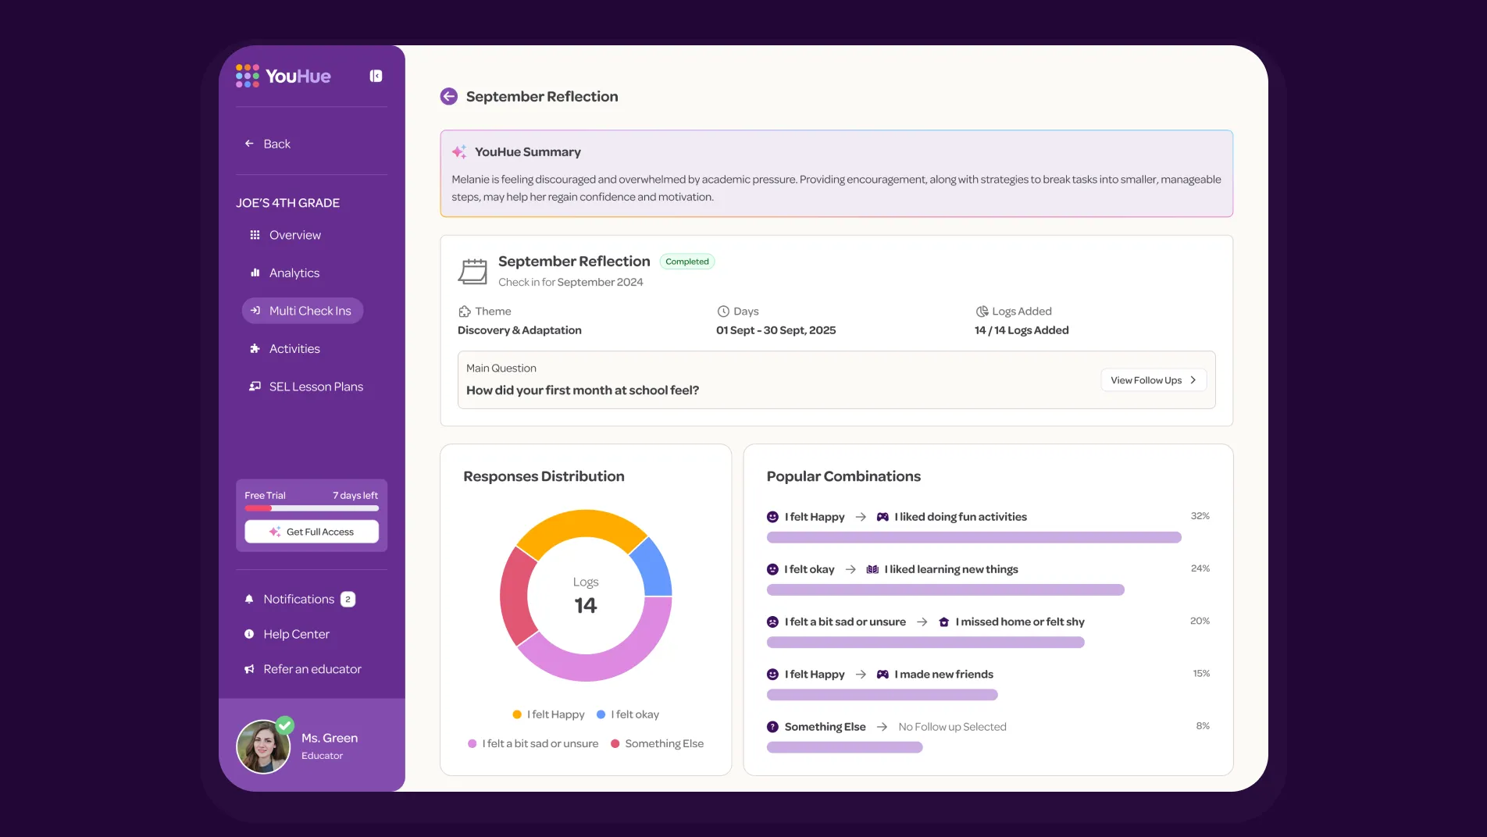Click the book icon beside learning new things
Screen dimensions: 1487x837
[x=872, y=569]
